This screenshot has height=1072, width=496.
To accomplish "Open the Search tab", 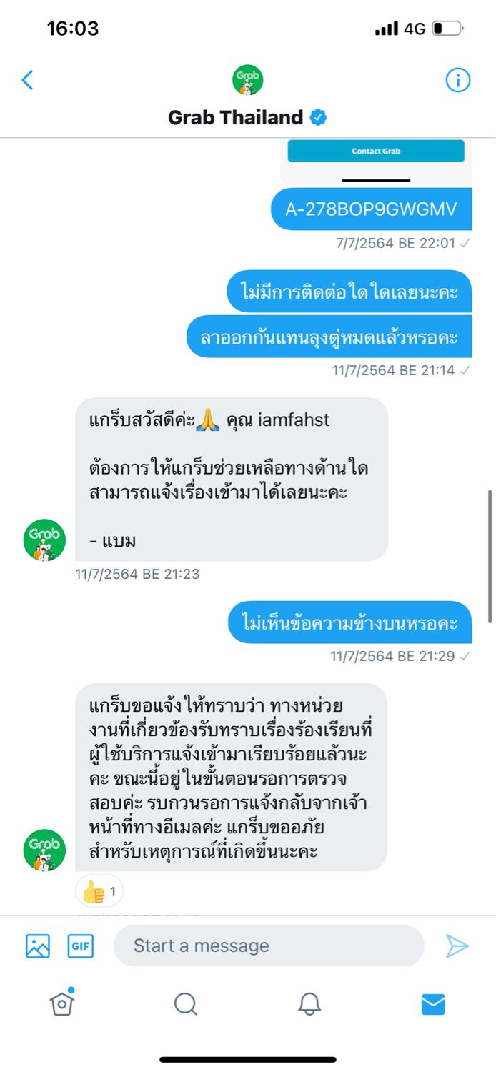I will pos(186,1004).
